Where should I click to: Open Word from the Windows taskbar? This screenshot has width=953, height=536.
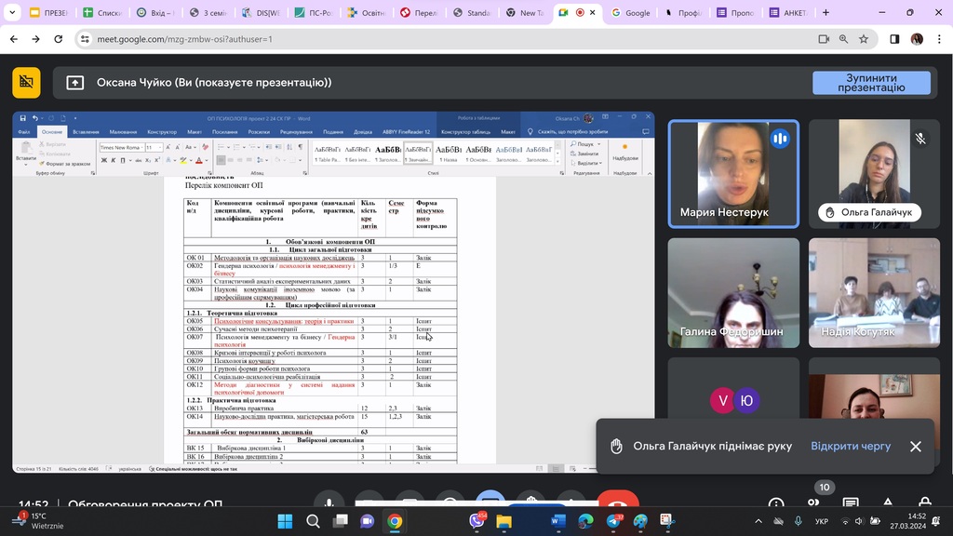[x=557, y=521]
